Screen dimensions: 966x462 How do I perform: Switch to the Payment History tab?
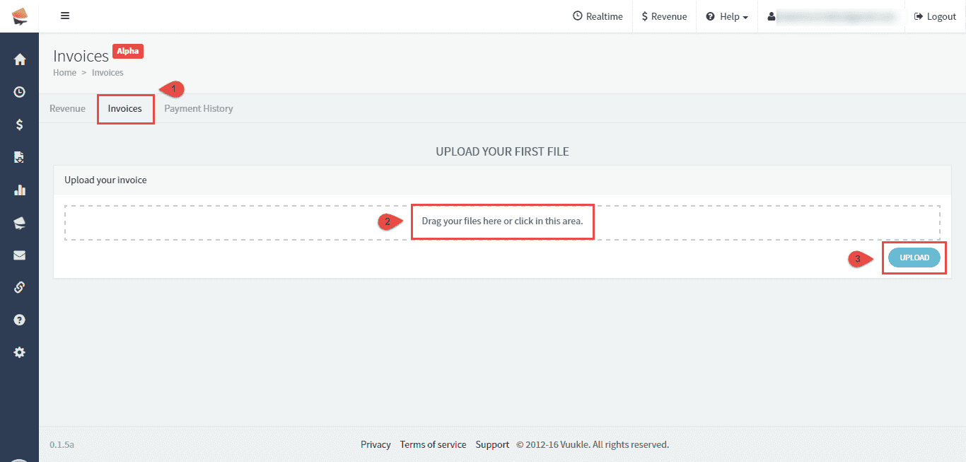199,108
